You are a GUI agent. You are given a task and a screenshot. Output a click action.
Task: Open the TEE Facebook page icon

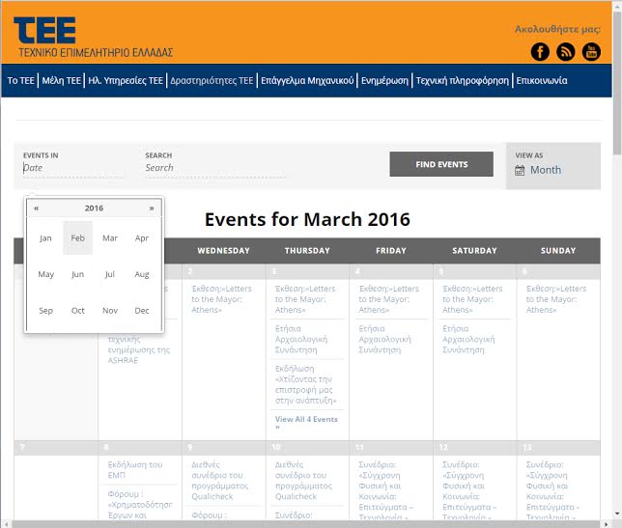(x=540, y=52)
